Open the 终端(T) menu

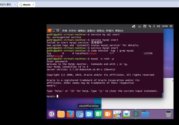click(x=110, y=31)
